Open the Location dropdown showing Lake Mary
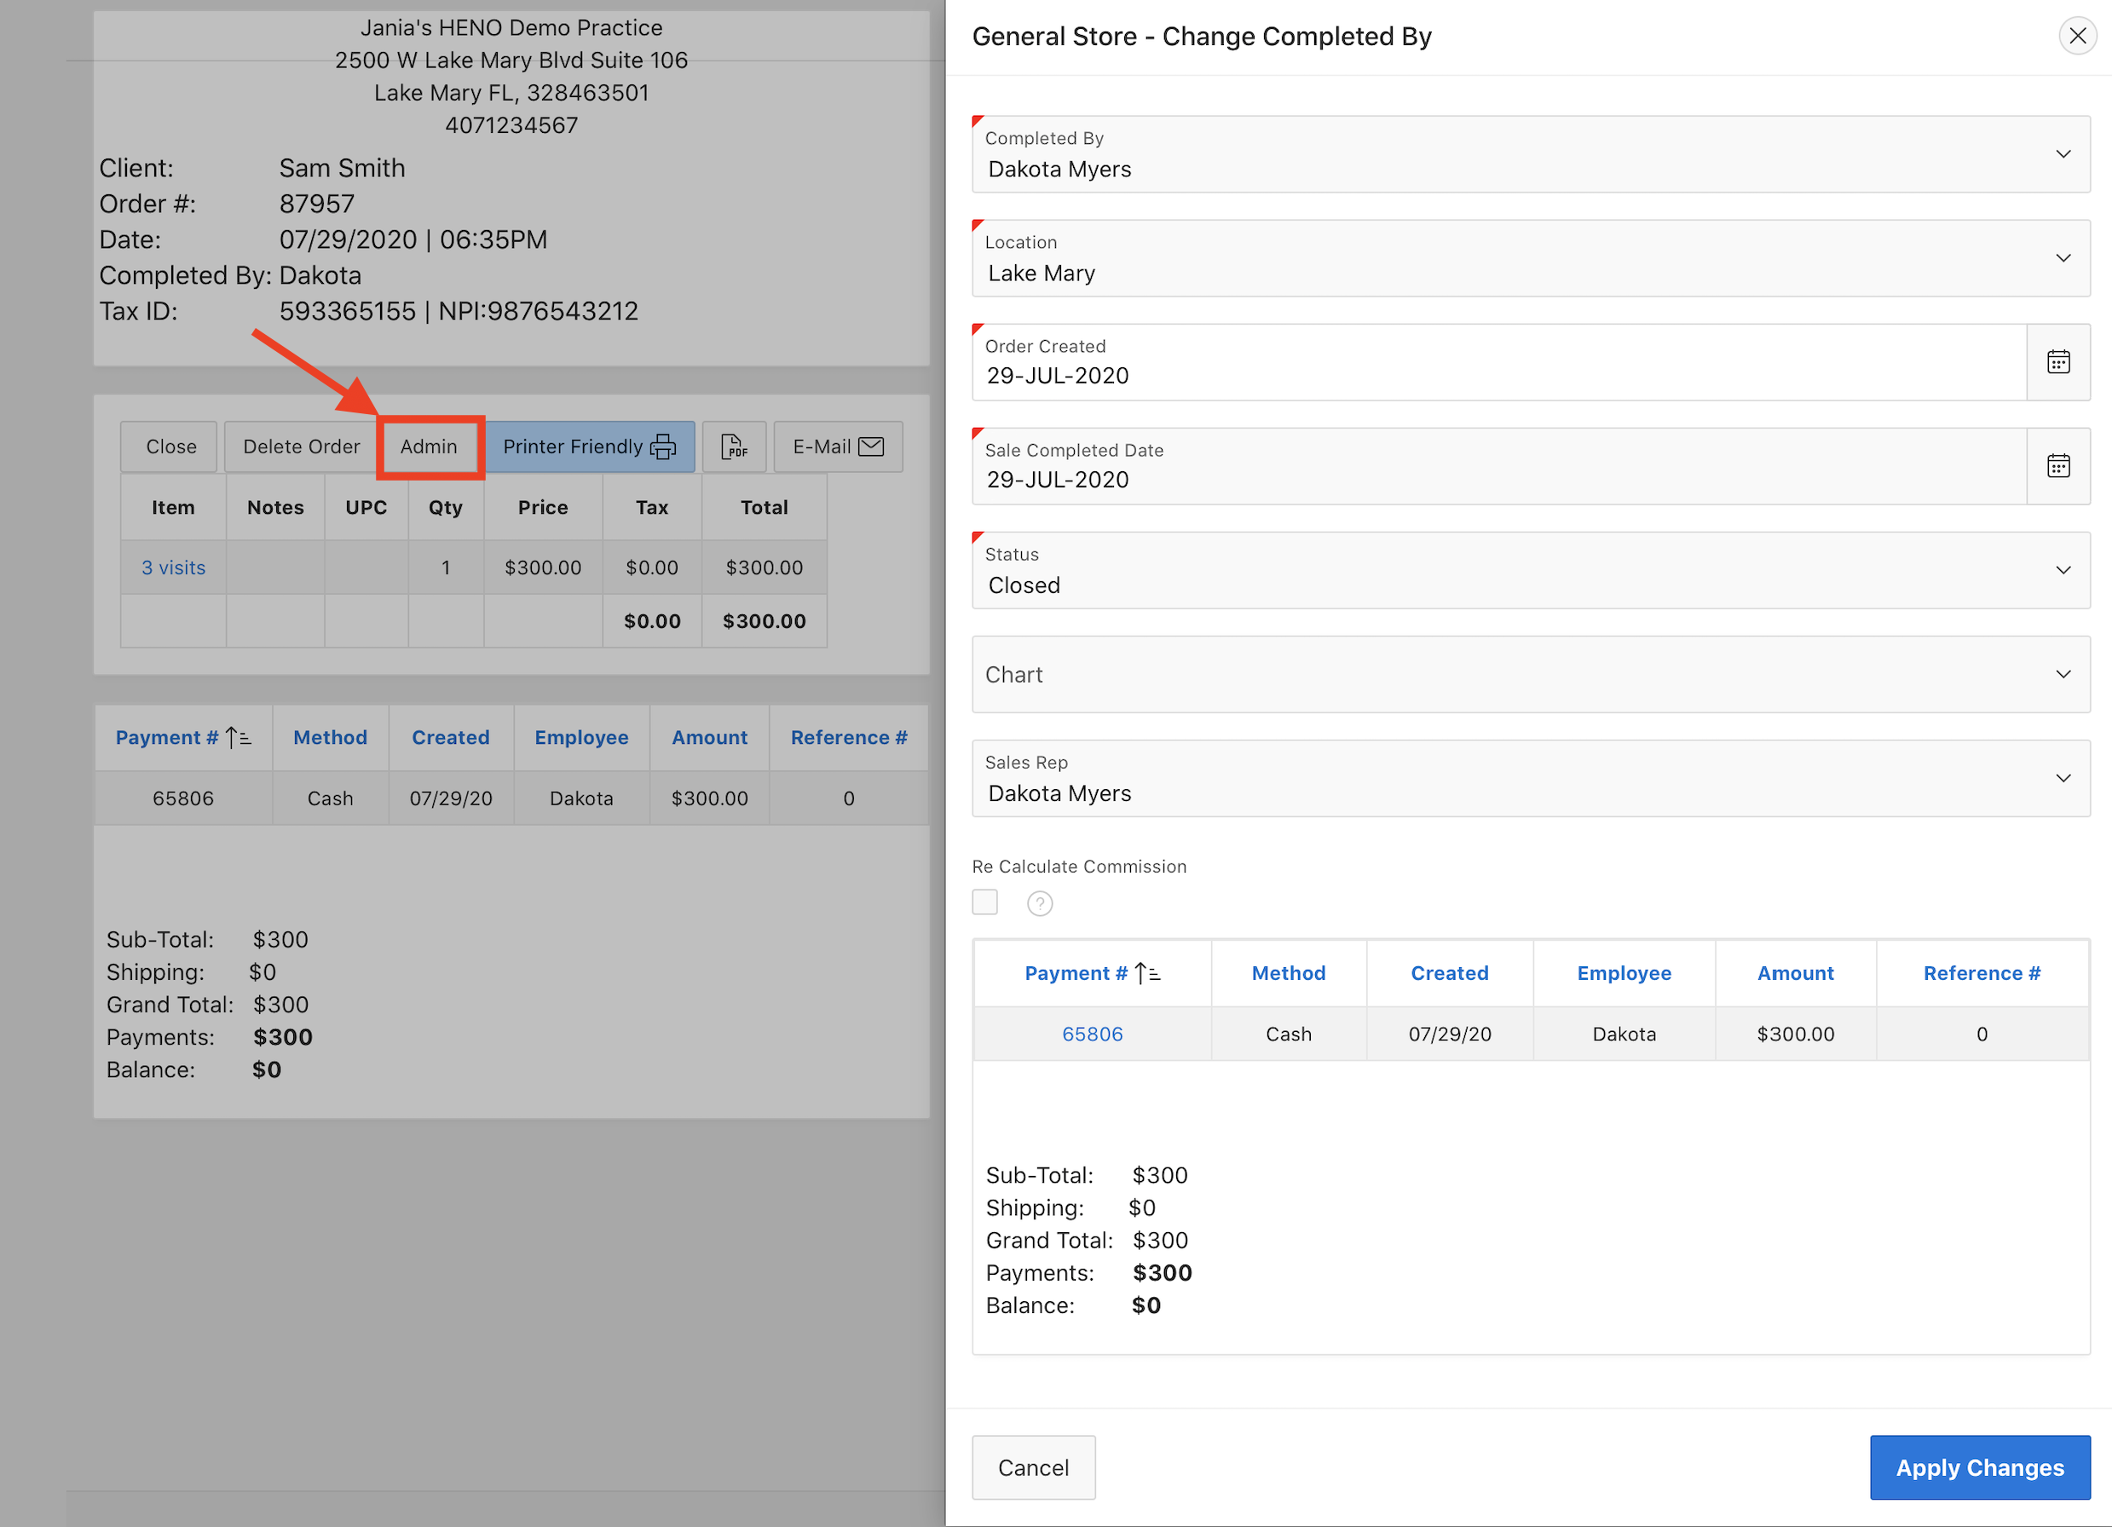Viewport: 2112px width, 1527px height. point(1530,259)
